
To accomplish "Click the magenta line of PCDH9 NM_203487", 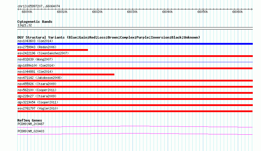I will click(135, 127).
